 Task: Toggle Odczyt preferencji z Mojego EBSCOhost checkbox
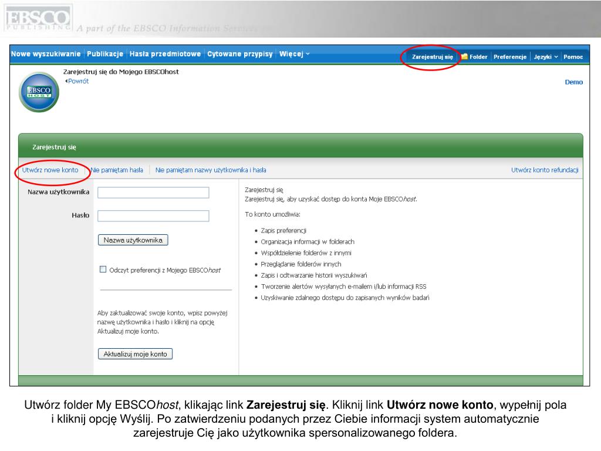click(x=103, y=269)
